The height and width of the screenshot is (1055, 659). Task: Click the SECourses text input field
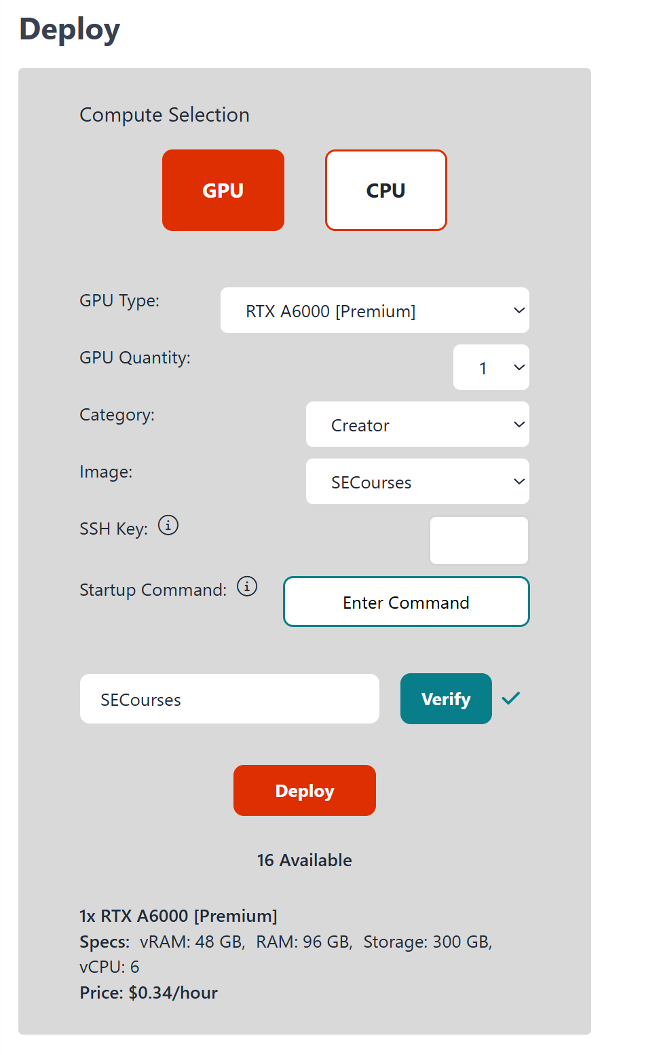coord(229,699)
